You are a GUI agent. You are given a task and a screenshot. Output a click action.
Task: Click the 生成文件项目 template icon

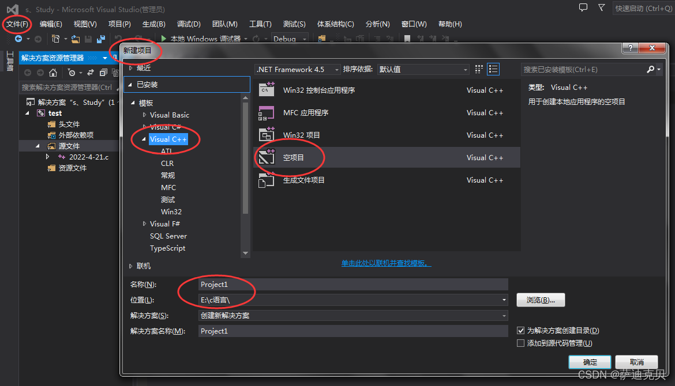tap(267, 180)
